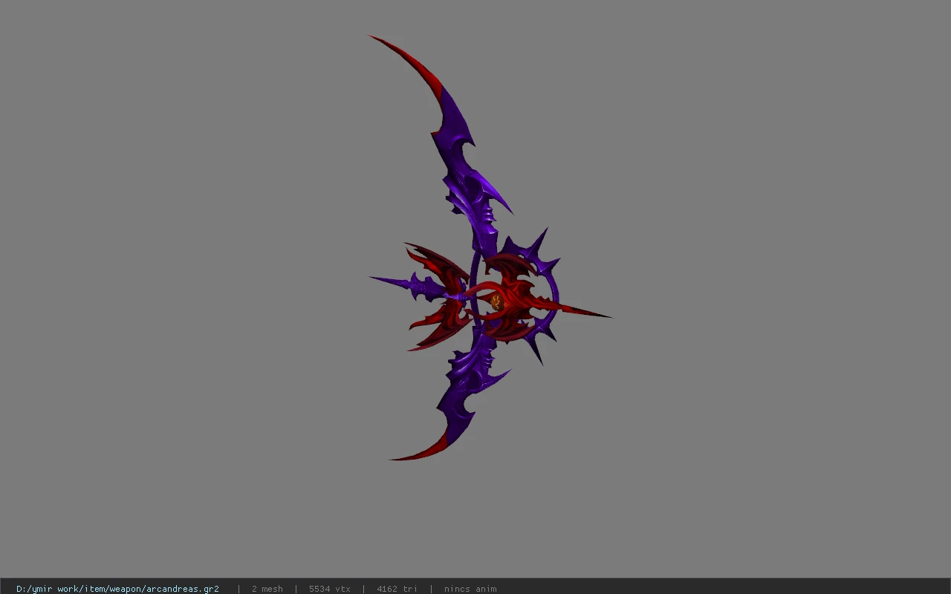Click the '4162 tri' triangle count
951x594 pixels.
coord(397,589)
